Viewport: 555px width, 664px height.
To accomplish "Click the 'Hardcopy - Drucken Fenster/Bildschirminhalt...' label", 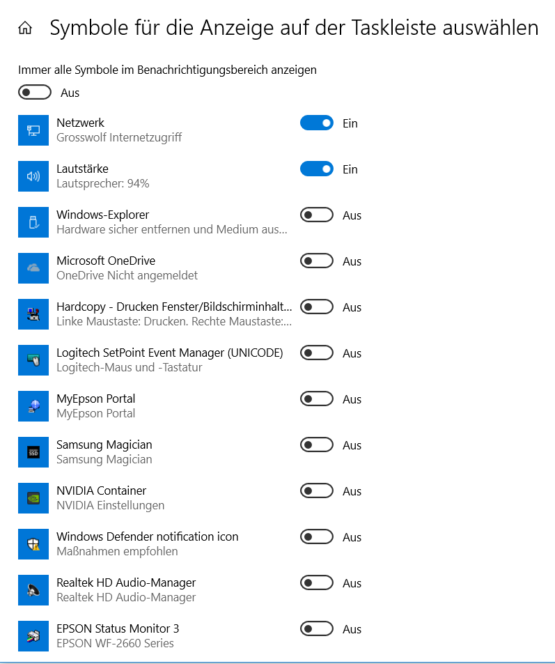I will [x=174, y=307].
